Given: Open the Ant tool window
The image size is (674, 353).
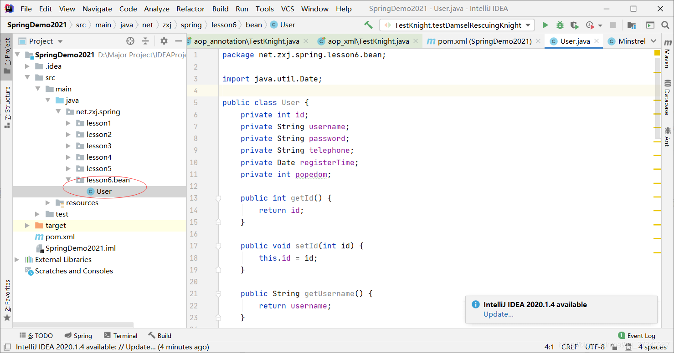Looking at the screenshot, I should click(x=667, y=136).
